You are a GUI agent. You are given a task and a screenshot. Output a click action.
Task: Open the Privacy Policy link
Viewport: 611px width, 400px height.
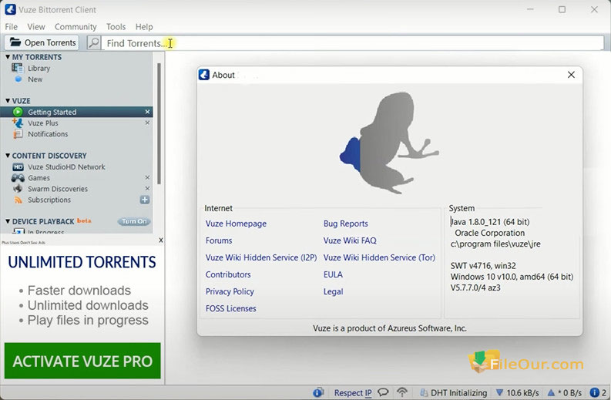(x=230, y=291)
